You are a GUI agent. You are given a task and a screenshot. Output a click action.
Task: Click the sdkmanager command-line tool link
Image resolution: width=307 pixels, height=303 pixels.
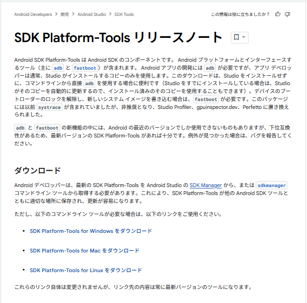pos(271,185)
